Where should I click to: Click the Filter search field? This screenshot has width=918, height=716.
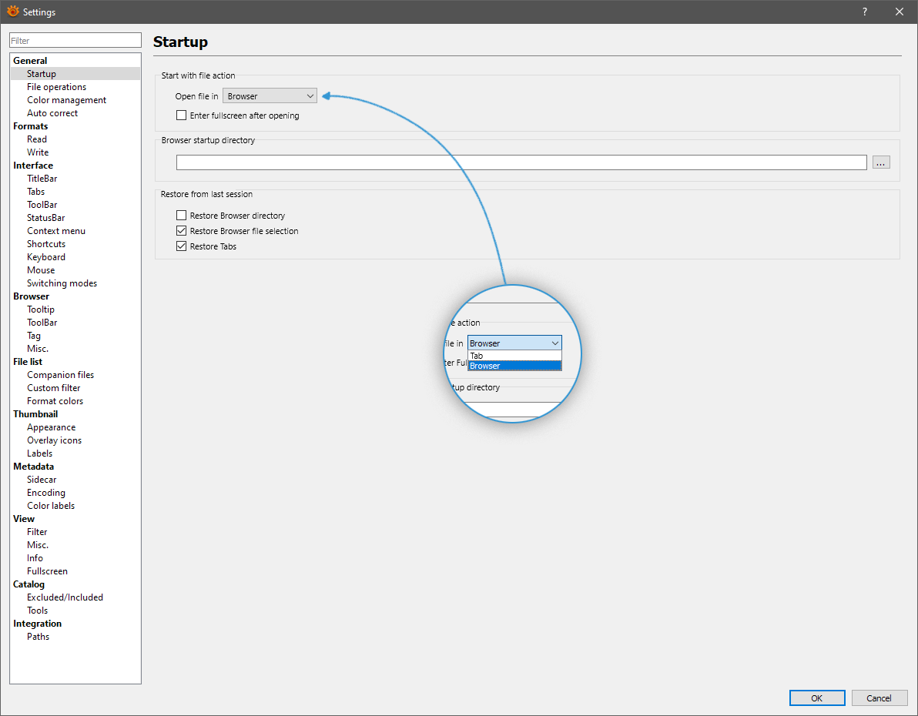[x=75, y=40]
